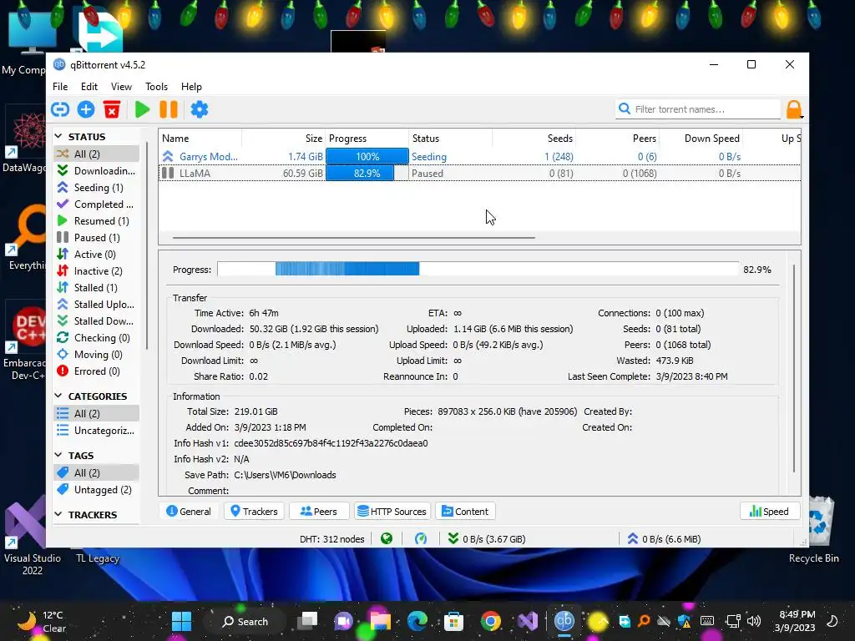Select the Stalled (1) status filter
This screenshot has height=641, width=855.
coord(97,288)
